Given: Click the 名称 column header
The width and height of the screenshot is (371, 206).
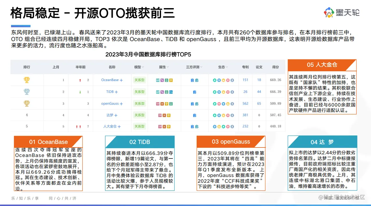Looking at the screenshot, I should tap(112, 67).
